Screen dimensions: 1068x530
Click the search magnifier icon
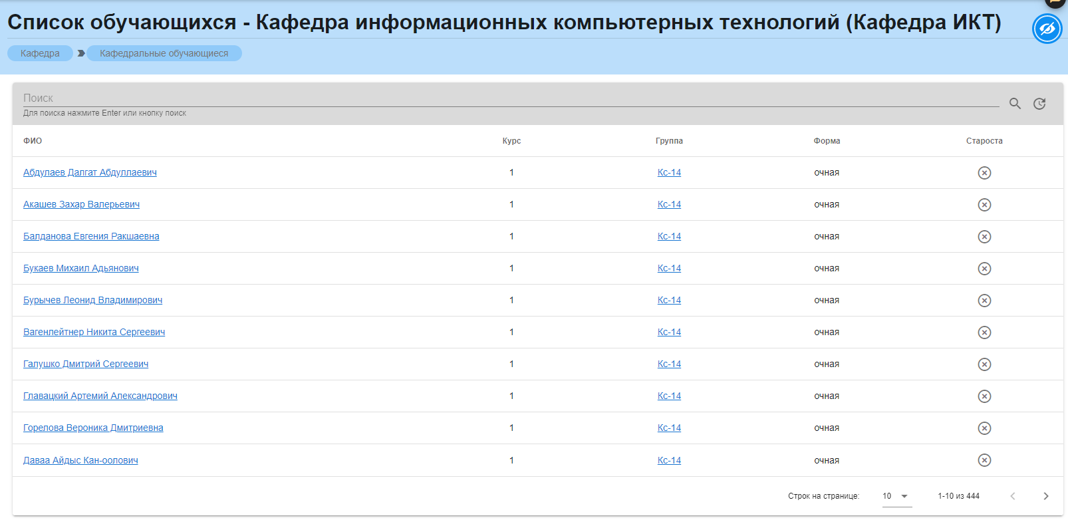pyautogui.click(x=1015, y=103)
